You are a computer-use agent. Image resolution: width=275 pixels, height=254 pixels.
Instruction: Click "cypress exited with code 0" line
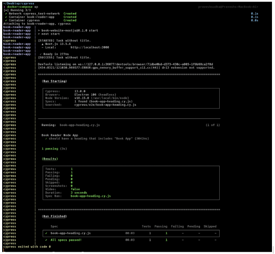tap(27, 247)
